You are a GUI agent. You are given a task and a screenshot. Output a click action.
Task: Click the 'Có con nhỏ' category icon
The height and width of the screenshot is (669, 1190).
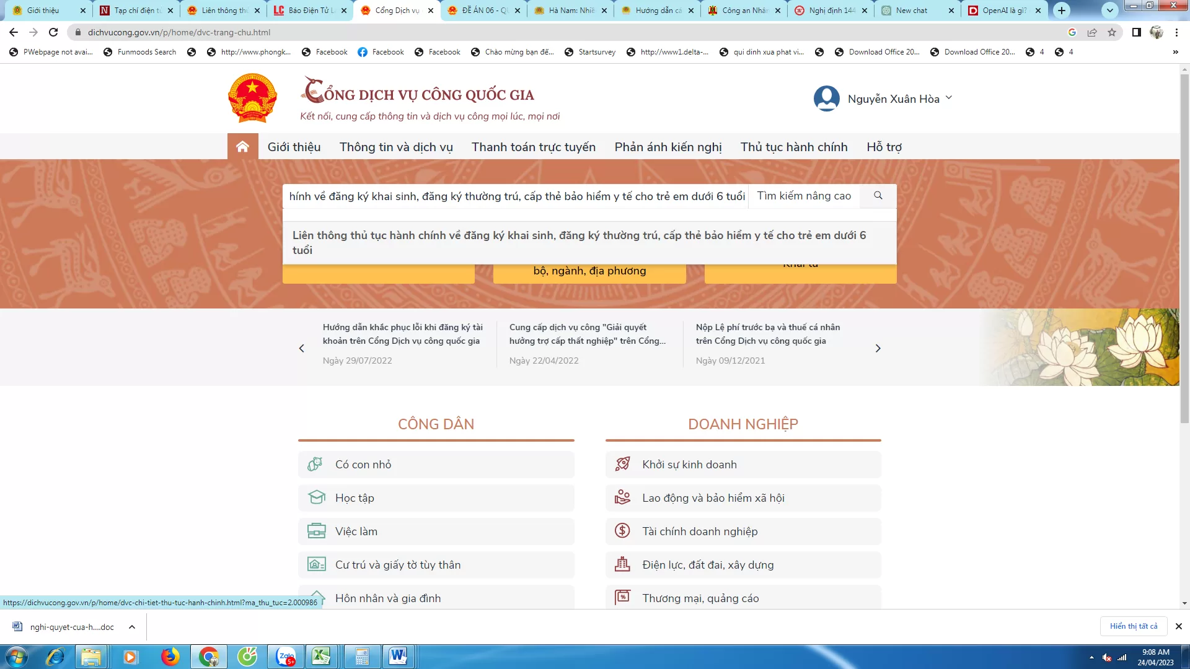click(x=315, y=465)
